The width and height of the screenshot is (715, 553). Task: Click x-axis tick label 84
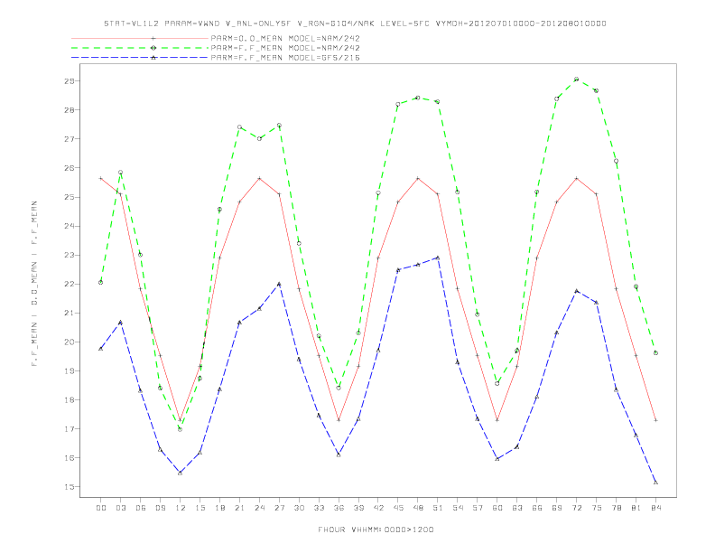coord(656,508)
